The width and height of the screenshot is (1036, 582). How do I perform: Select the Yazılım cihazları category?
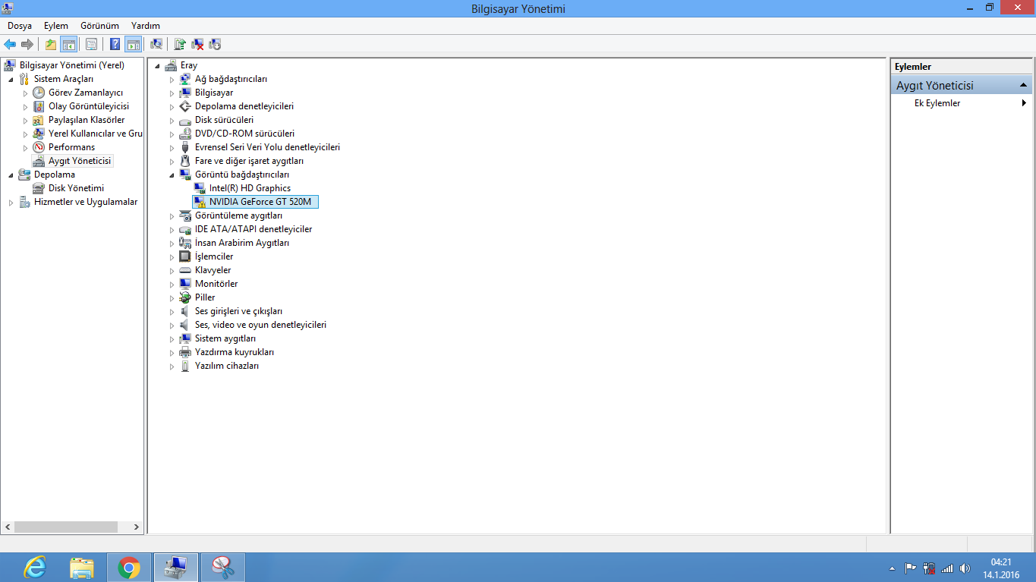click(227, 366)
